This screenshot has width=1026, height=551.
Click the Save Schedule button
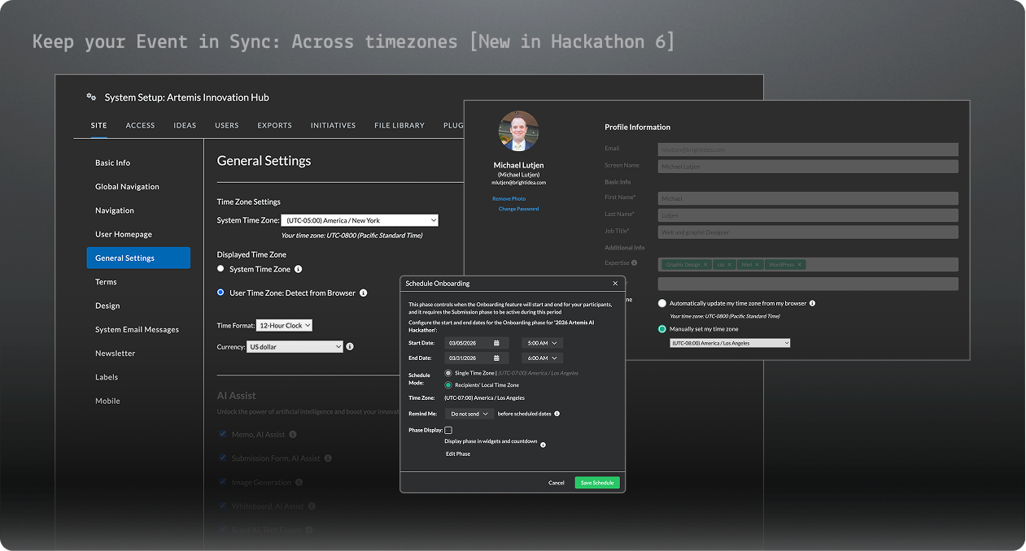pos(596,483)
